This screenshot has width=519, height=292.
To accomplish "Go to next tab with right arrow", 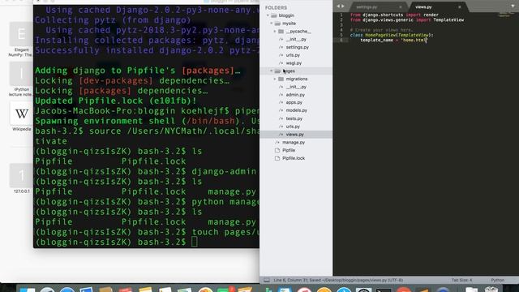I will click(342, 6).
